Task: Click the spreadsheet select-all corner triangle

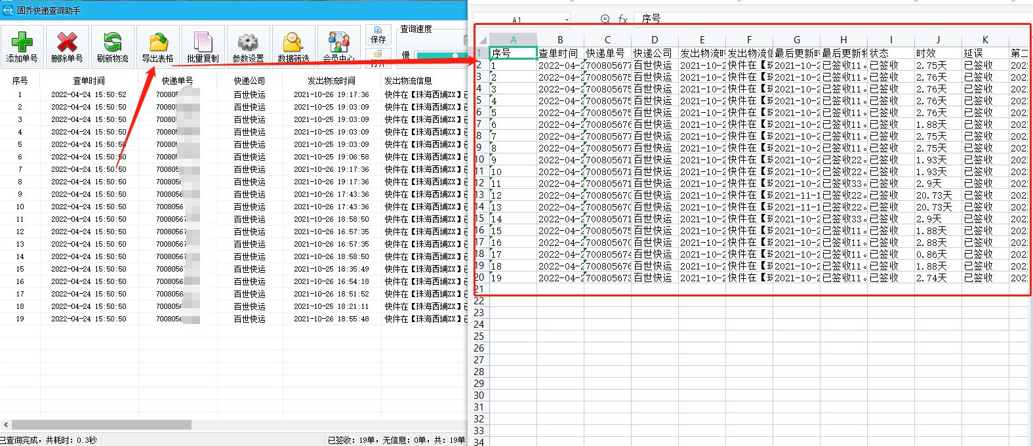Action: (x=482, y=40)
